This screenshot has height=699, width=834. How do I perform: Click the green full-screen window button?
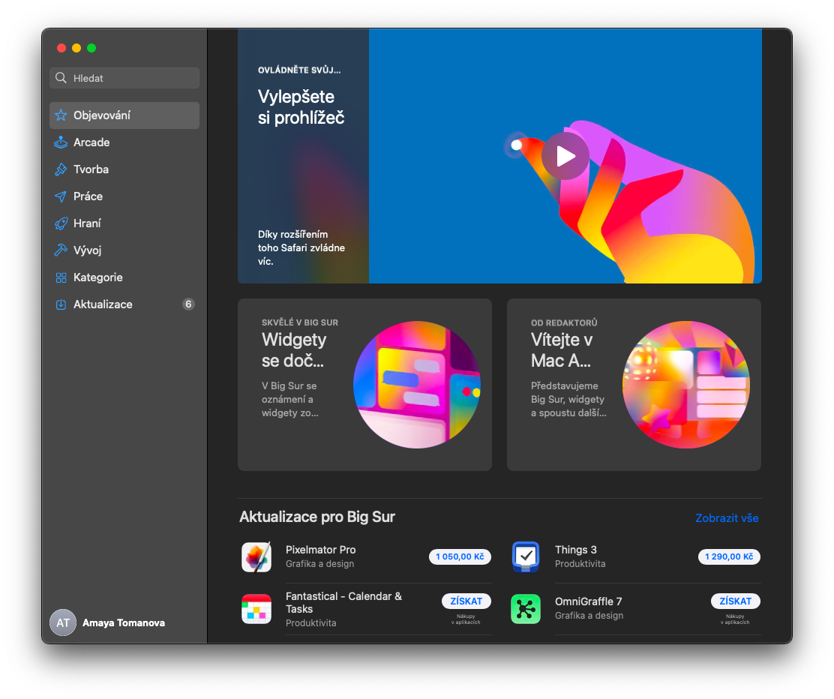click(91, 48)
